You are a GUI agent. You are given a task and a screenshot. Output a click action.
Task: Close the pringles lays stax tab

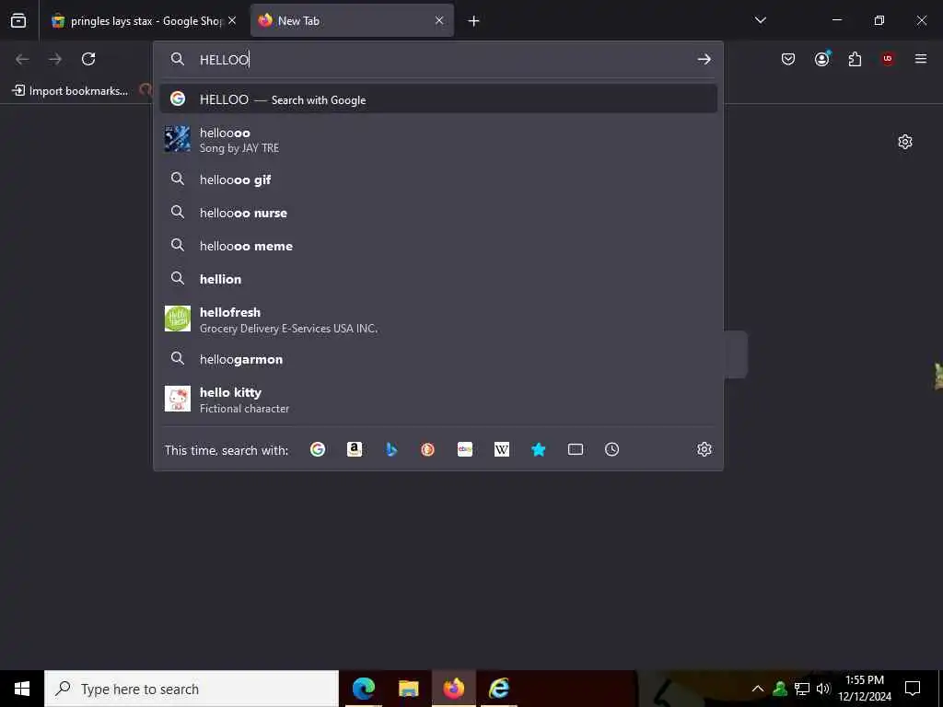[232, 20]
